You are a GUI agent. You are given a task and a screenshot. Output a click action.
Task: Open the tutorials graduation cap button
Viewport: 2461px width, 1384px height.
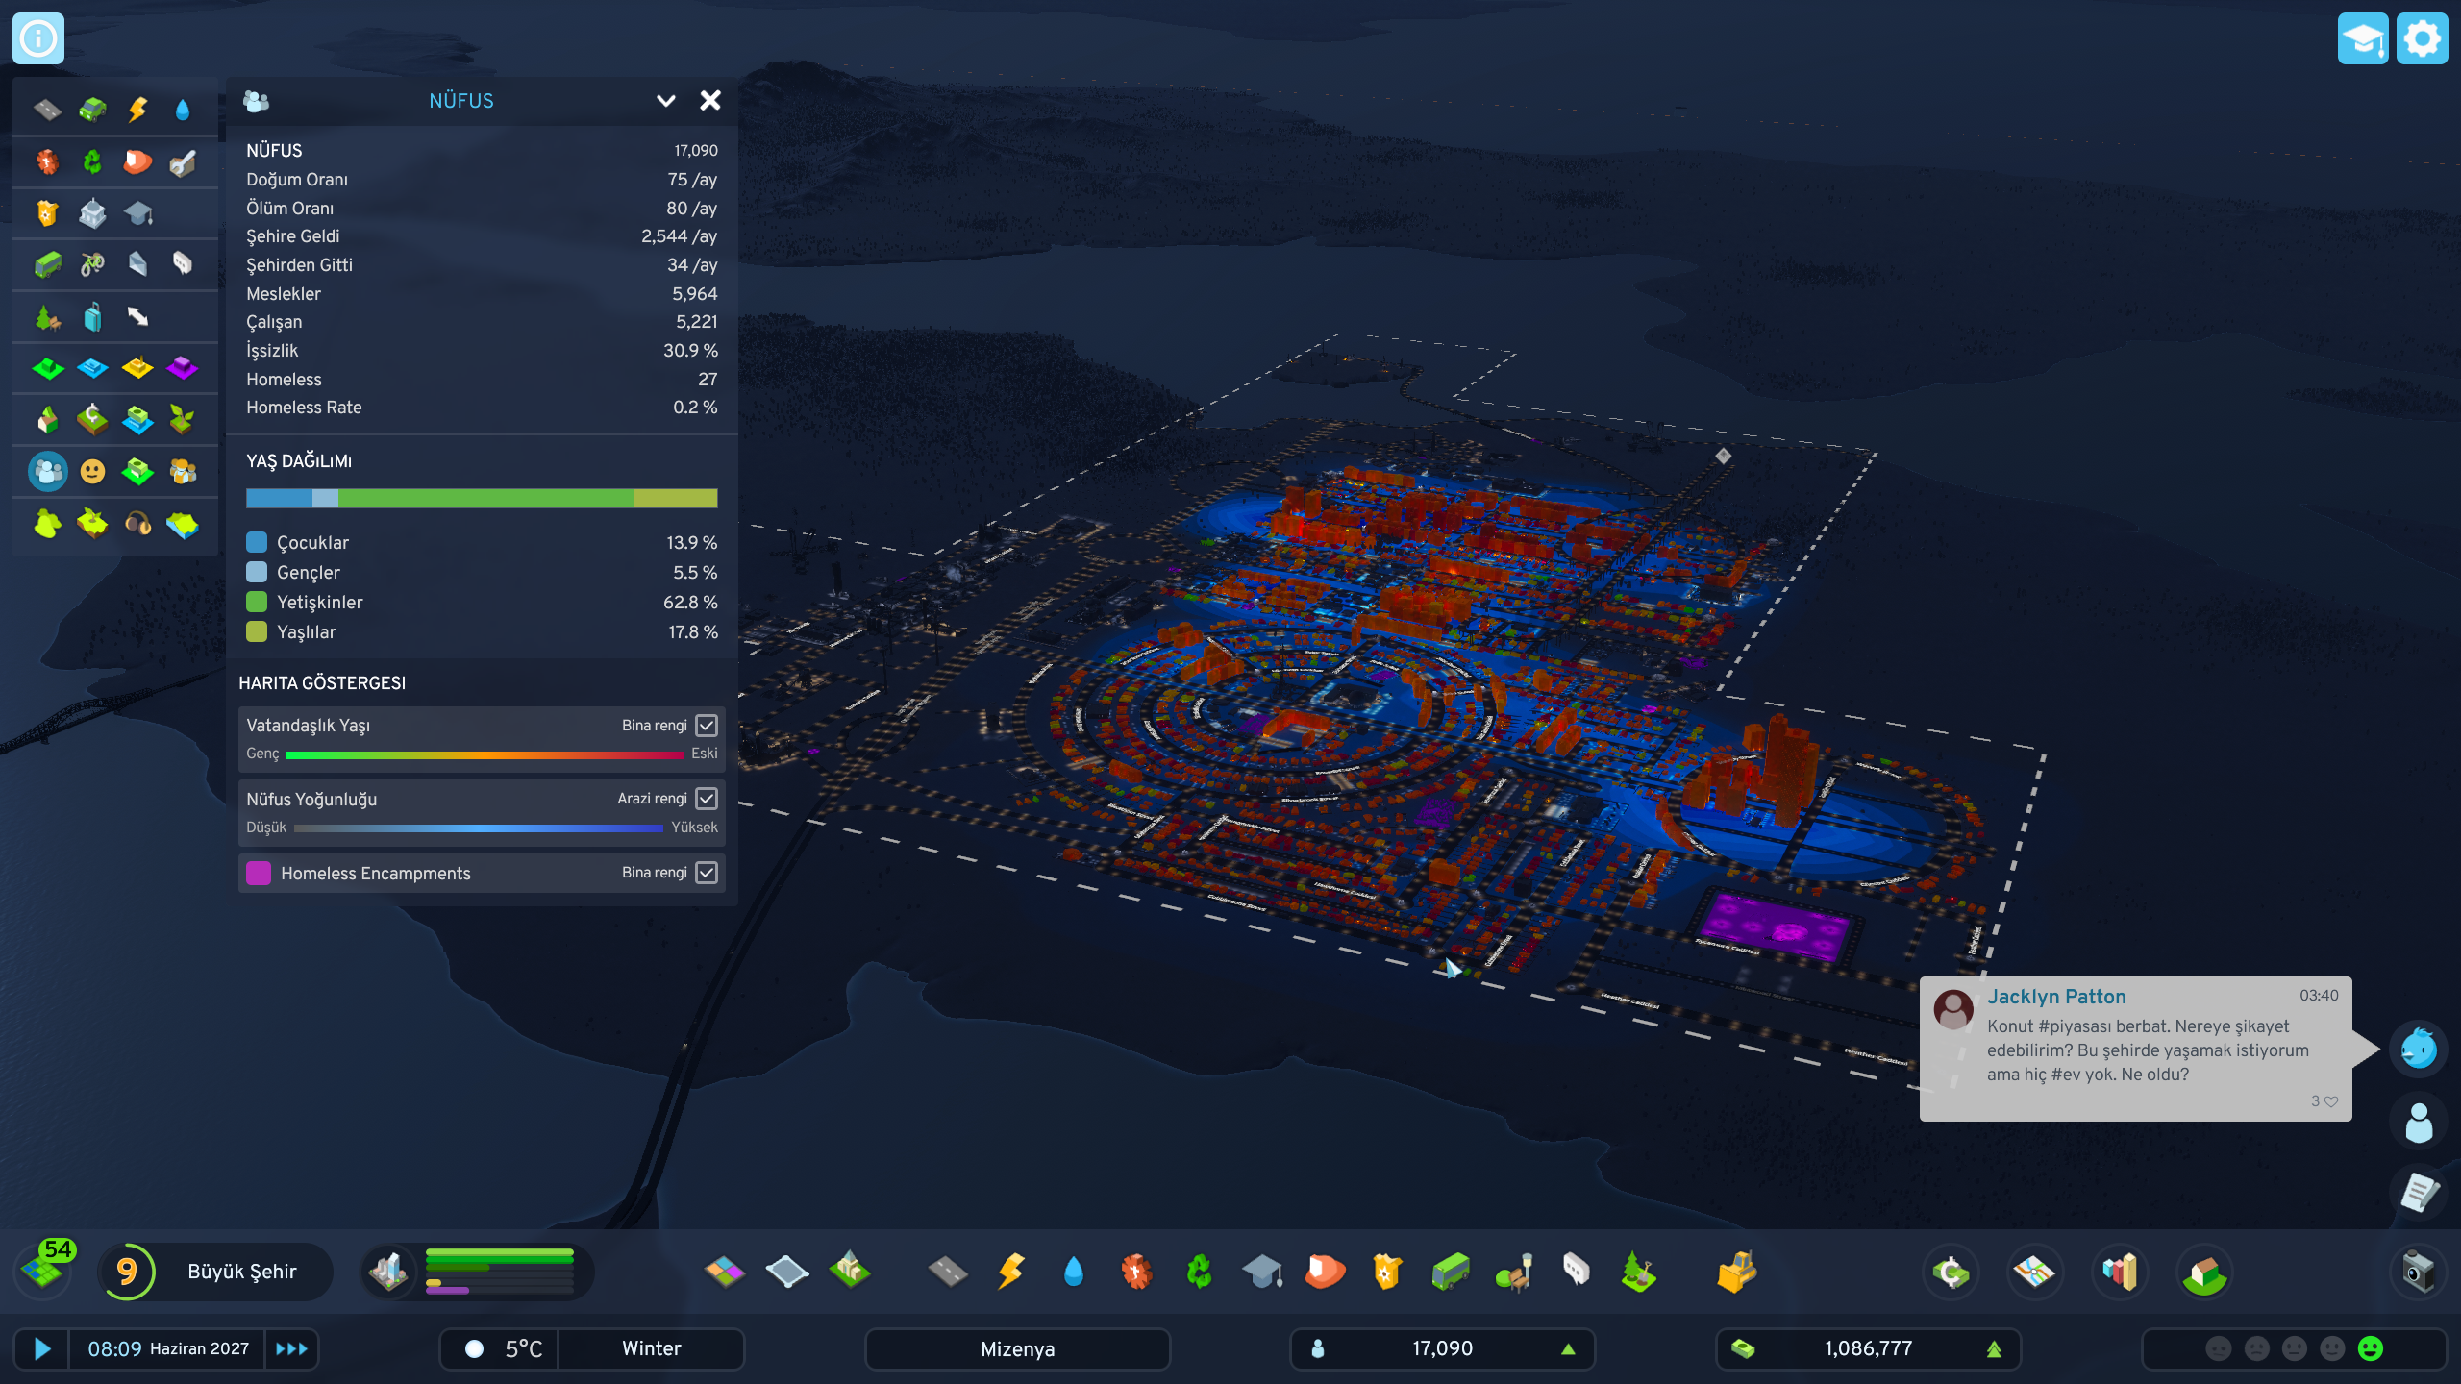pos(2363,38)
